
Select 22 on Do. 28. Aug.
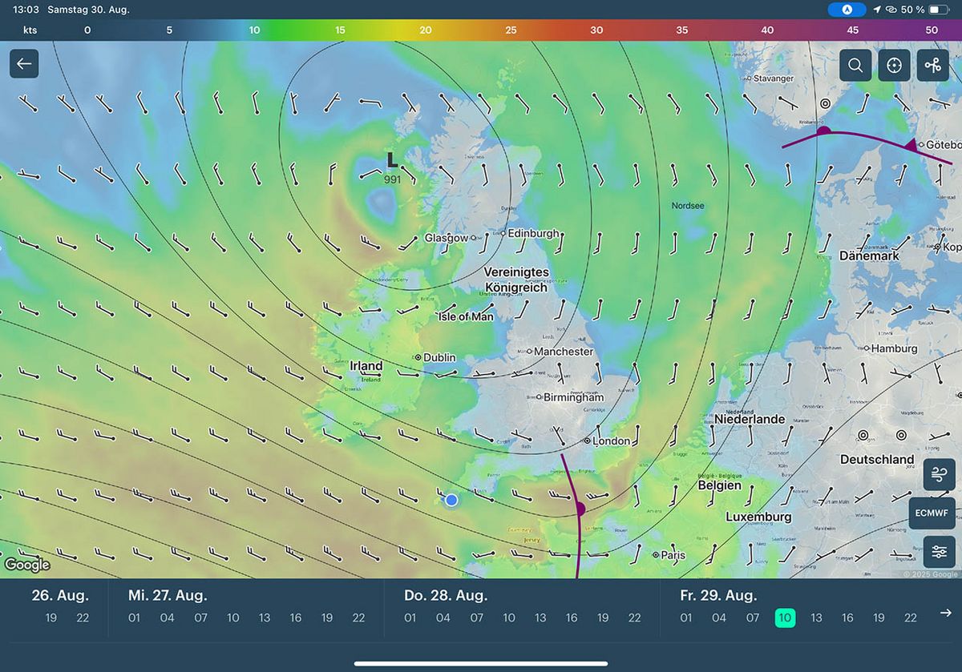[634, 618]
